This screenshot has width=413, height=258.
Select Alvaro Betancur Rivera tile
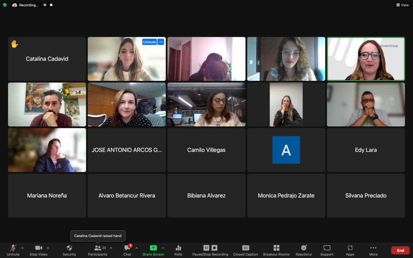(127, 195)
